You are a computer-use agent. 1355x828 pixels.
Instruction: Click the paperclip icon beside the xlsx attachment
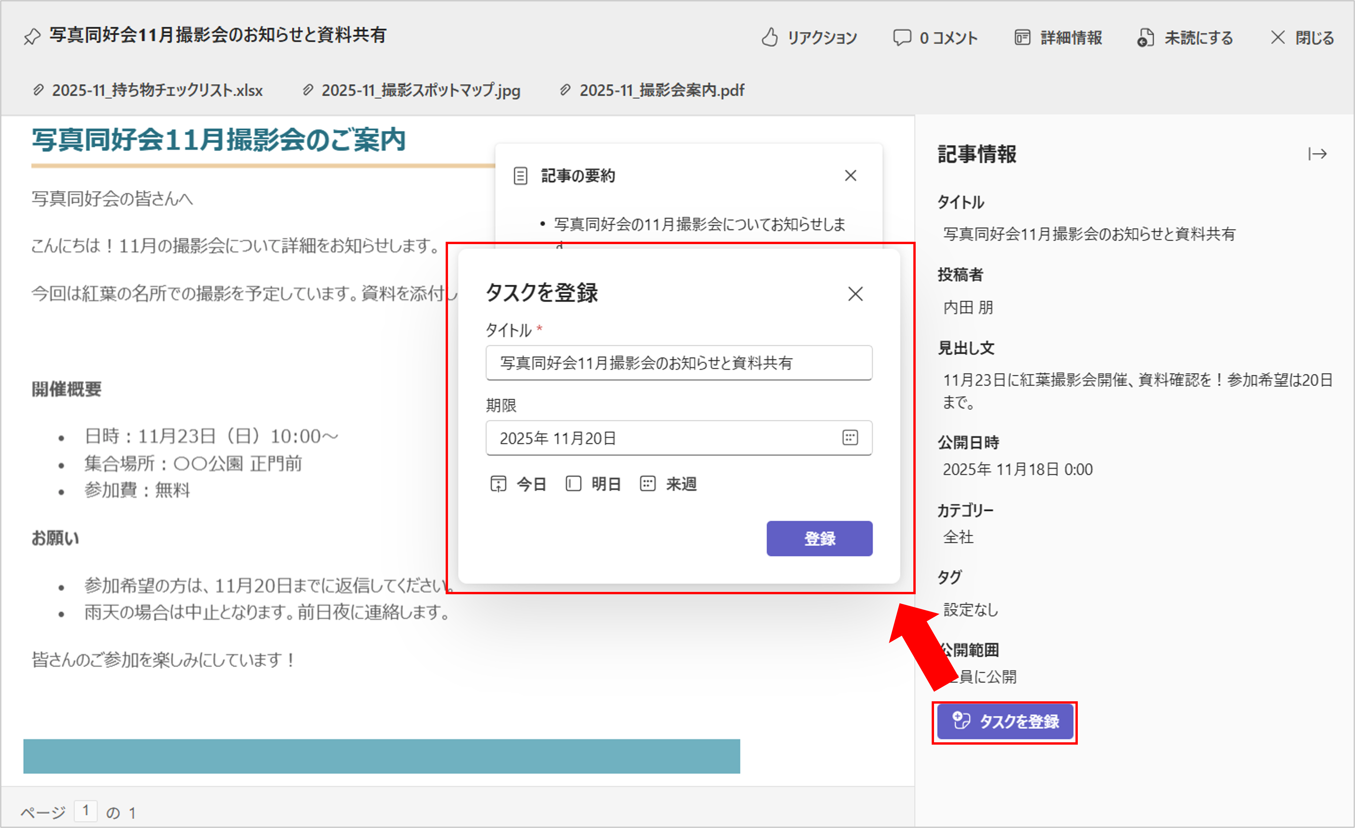pos(38,90)
